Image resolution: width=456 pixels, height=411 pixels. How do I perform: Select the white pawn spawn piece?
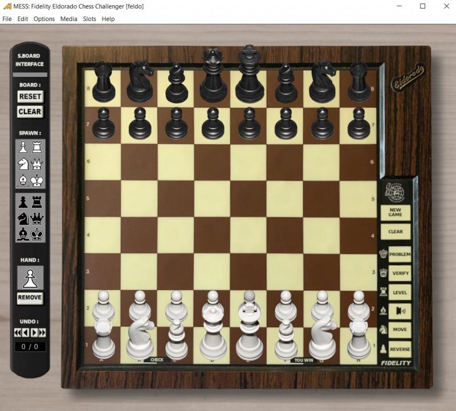pyautogui.click(x=23, y=147)
